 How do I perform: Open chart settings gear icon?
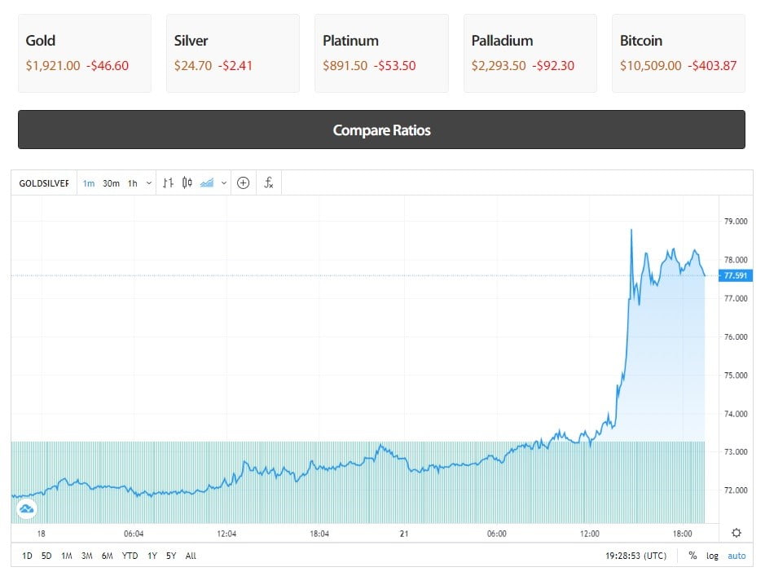click(736, 533)
